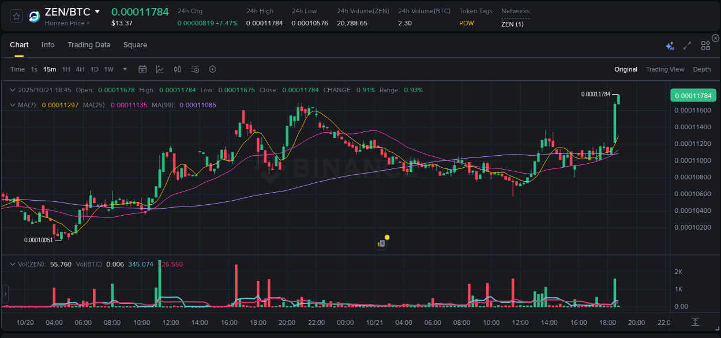Collapse the volume indicator panel
Image resolution: width=721 pixels, height=338 pixels.
click(13, 264)
